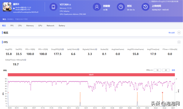
Task: Click help icon next to Drop(FPS)[/h]
Action: 63,49
